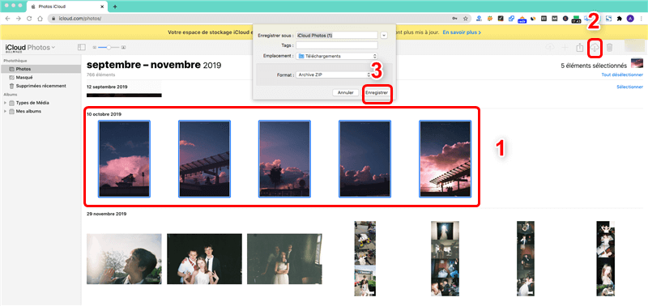Click the plus add-to-album icon

[565, 48]
